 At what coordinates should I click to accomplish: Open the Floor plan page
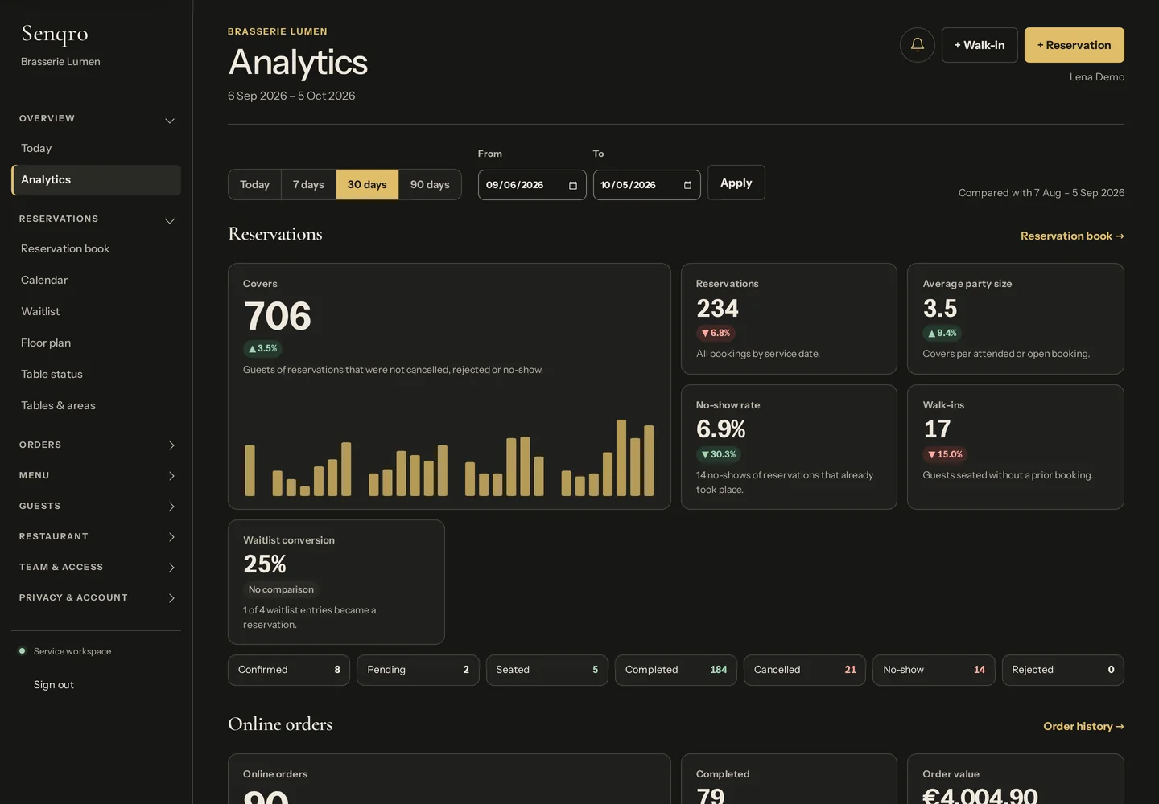(x=97, y=343)
